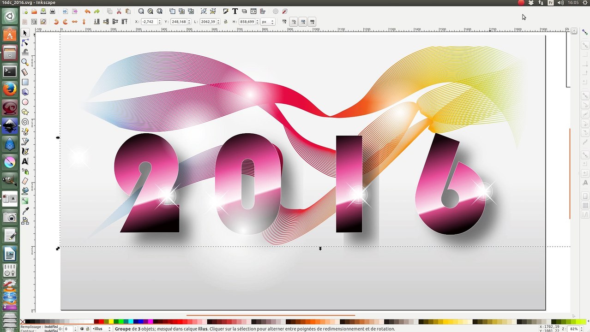Step the width L spinner
The height and width of the screenshot is (332, 590).
point(219,22)
